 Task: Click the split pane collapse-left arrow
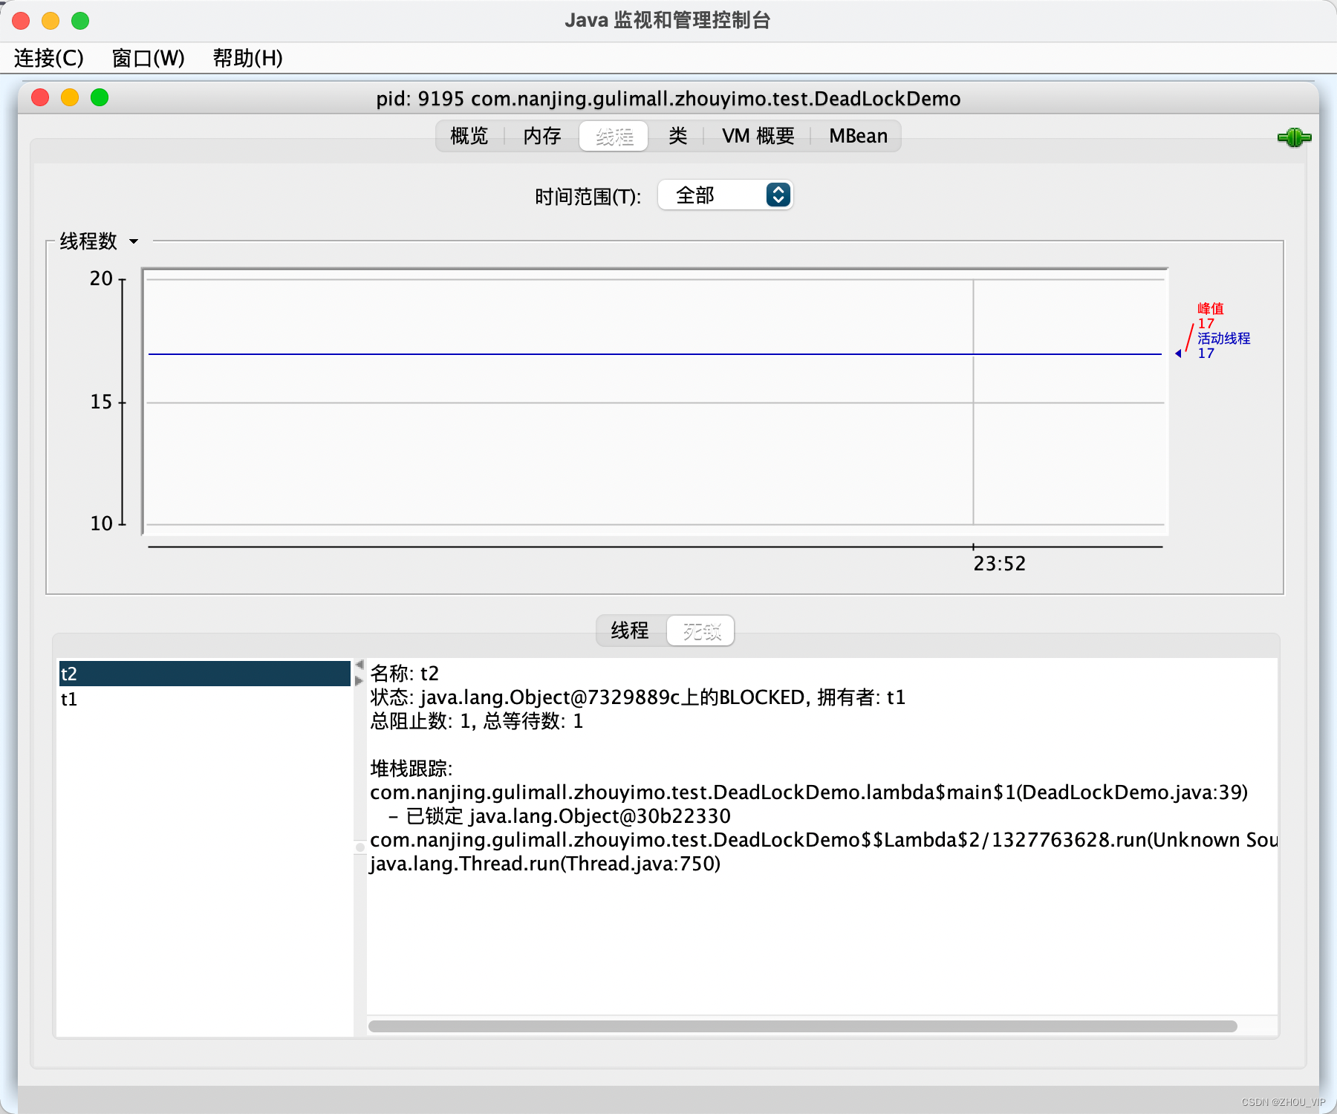(360, 665)
